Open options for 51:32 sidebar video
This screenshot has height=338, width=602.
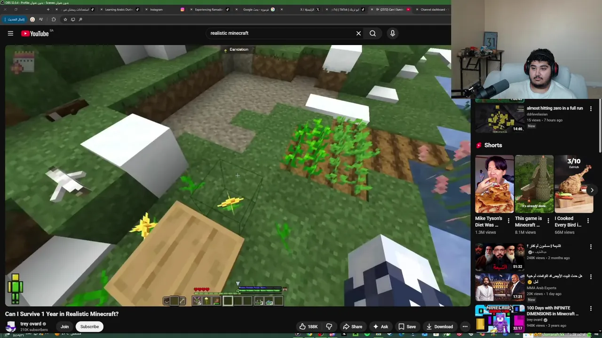pos(591,246)
